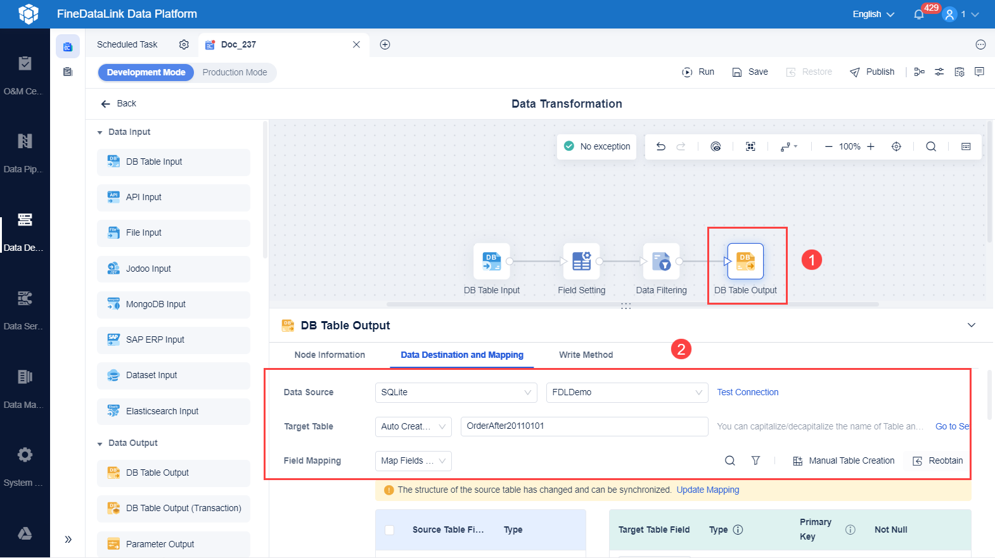This screenshot has width=995, height=558.
Task: Open the Scheduled Task tab
Action: [127, 44]
